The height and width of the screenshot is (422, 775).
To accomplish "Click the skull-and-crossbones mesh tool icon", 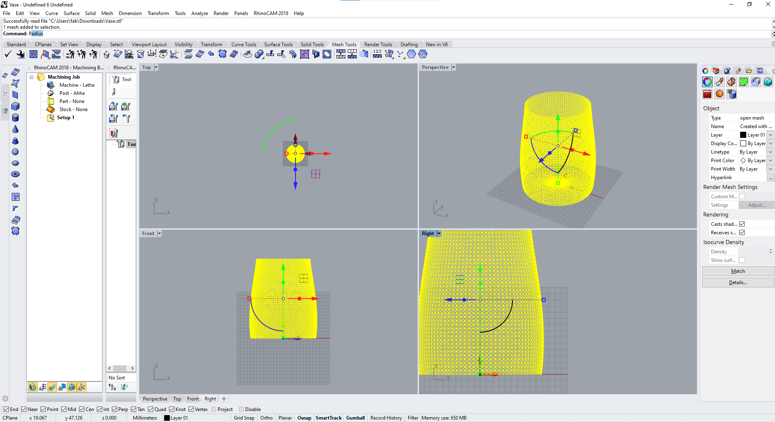I will (129, 54).
